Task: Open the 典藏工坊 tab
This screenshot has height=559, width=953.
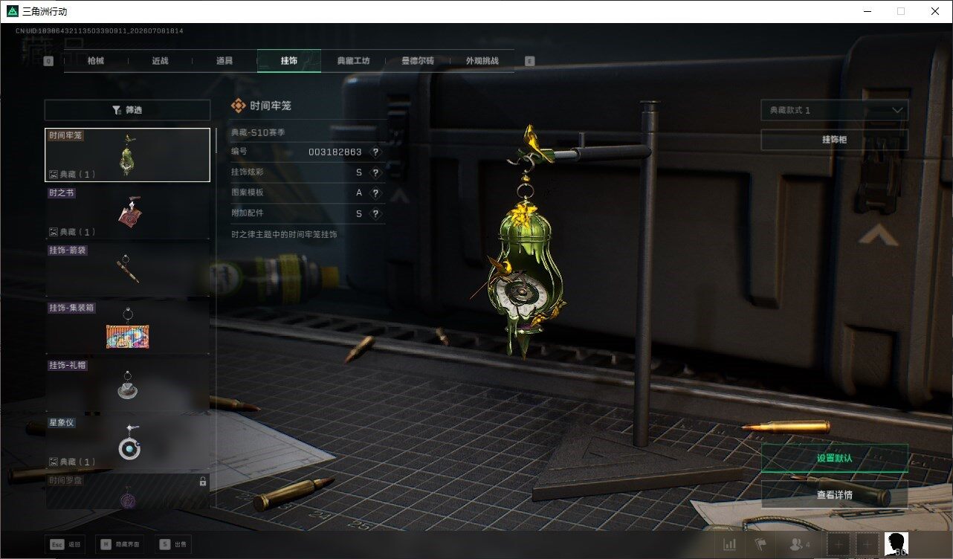Action: click(353, 61)
